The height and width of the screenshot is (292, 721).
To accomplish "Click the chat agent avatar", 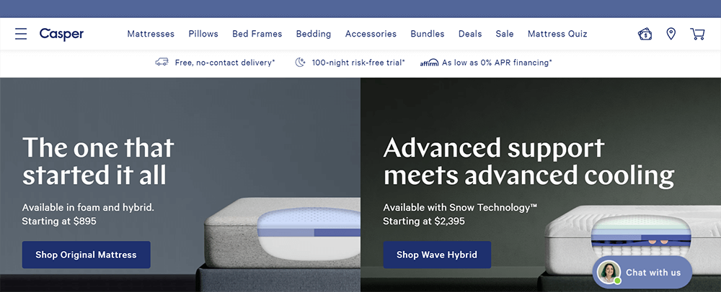I will [x=609, y=272].
